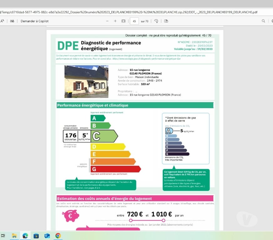Click the fit to width icon

123,21
